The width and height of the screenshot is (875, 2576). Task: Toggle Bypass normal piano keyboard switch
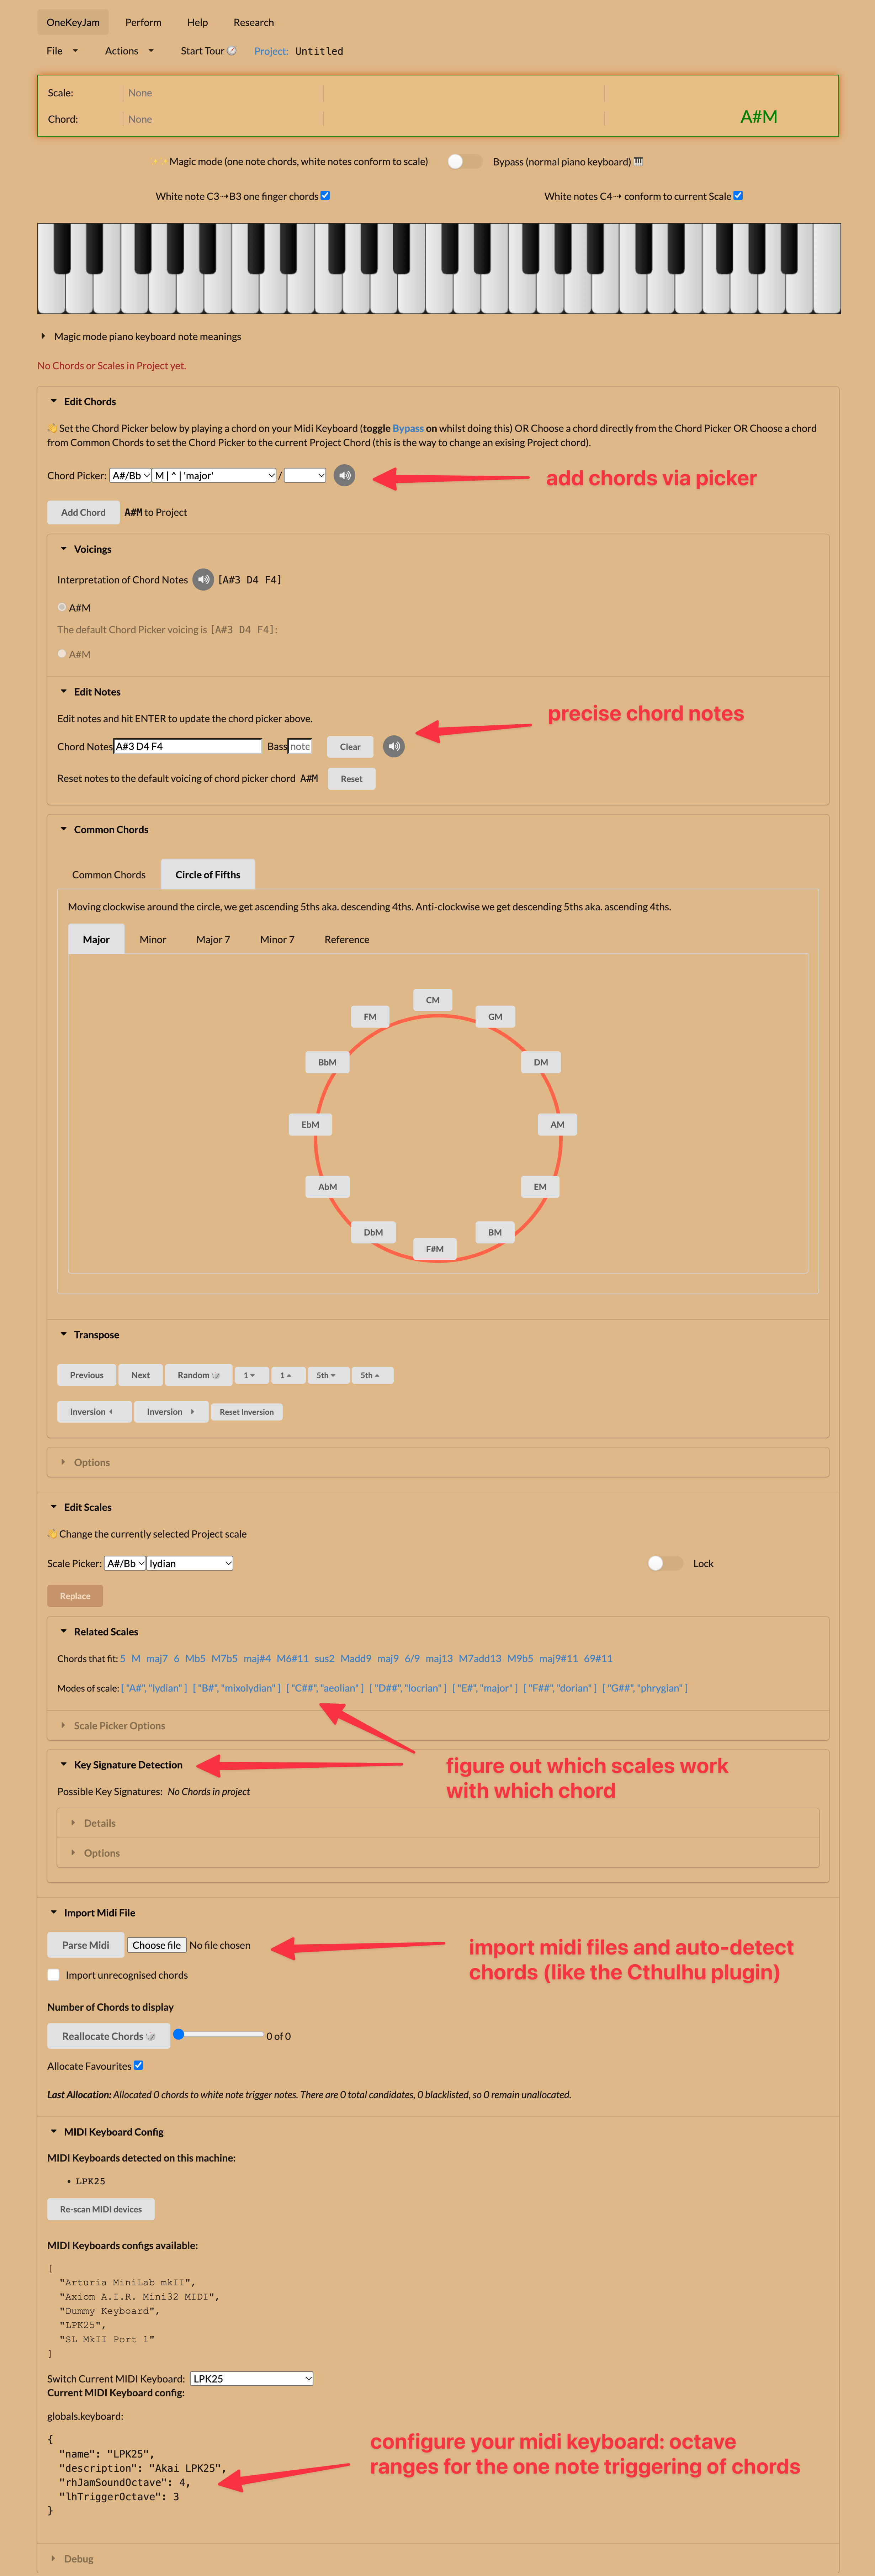point(464,161)
